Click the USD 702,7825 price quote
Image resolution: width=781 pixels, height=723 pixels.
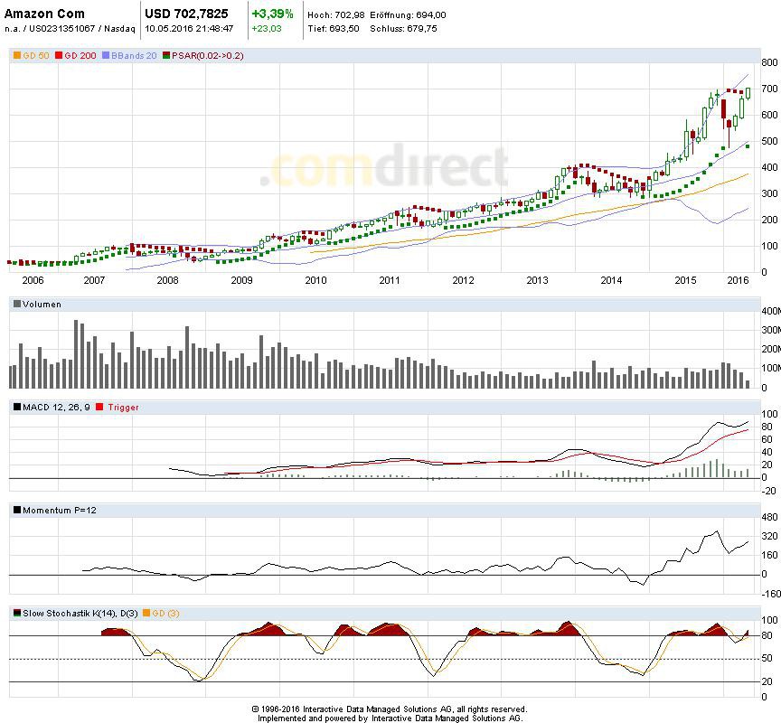point(186,14)
